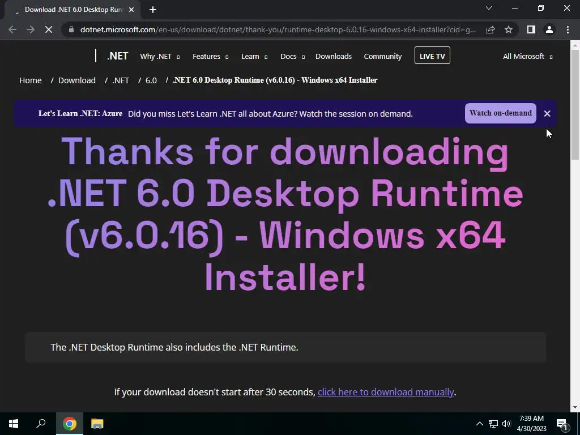The height and width of the screenshot is (435, 580).
Task: Click the page vertical scrollbar thumb
Action: point(575,105)
